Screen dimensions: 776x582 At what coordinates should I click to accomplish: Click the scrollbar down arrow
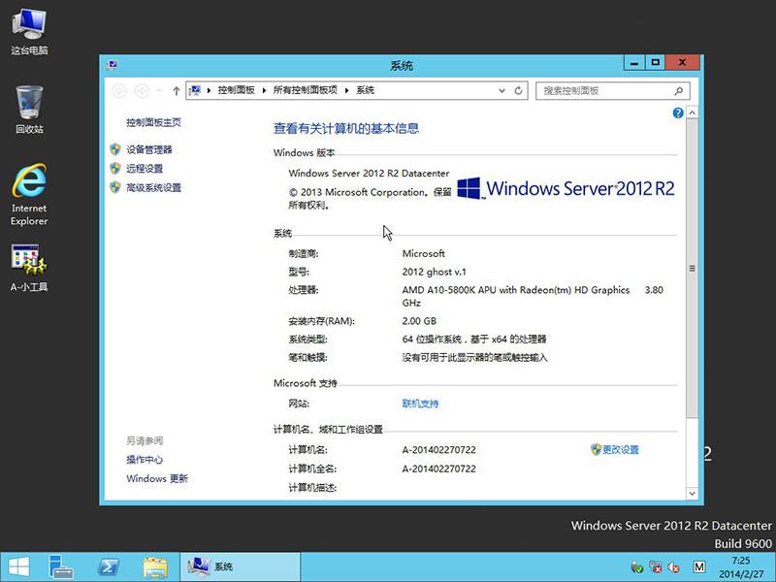(693, 494)
